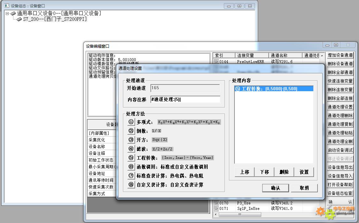Viewport: 359px width, 223px height.
Task: Select the 设备地址 property row
Action: pos(102,173)
